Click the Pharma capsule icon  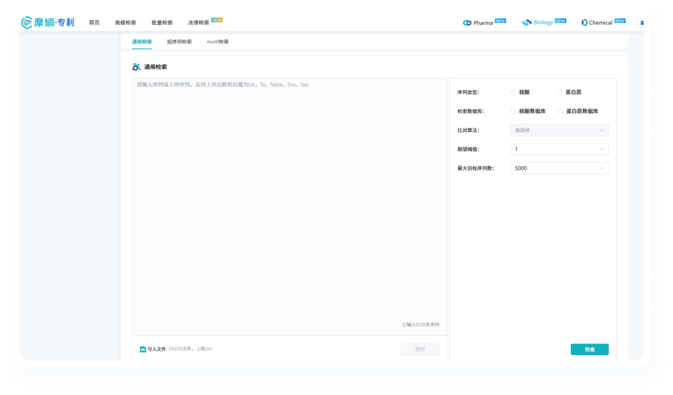tap(467, 22)
